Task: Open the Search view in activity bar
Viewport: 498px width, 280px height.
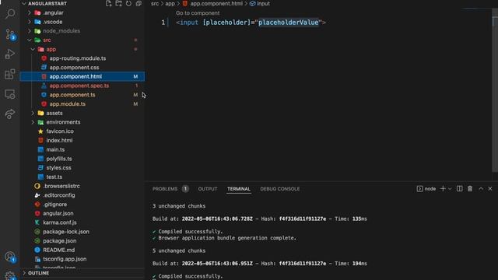Action: (x=10, y=14)
